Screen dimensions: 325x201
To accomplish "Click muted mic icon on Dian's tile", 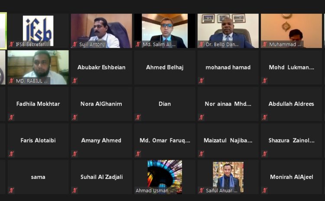I will [x=138, y=117].
